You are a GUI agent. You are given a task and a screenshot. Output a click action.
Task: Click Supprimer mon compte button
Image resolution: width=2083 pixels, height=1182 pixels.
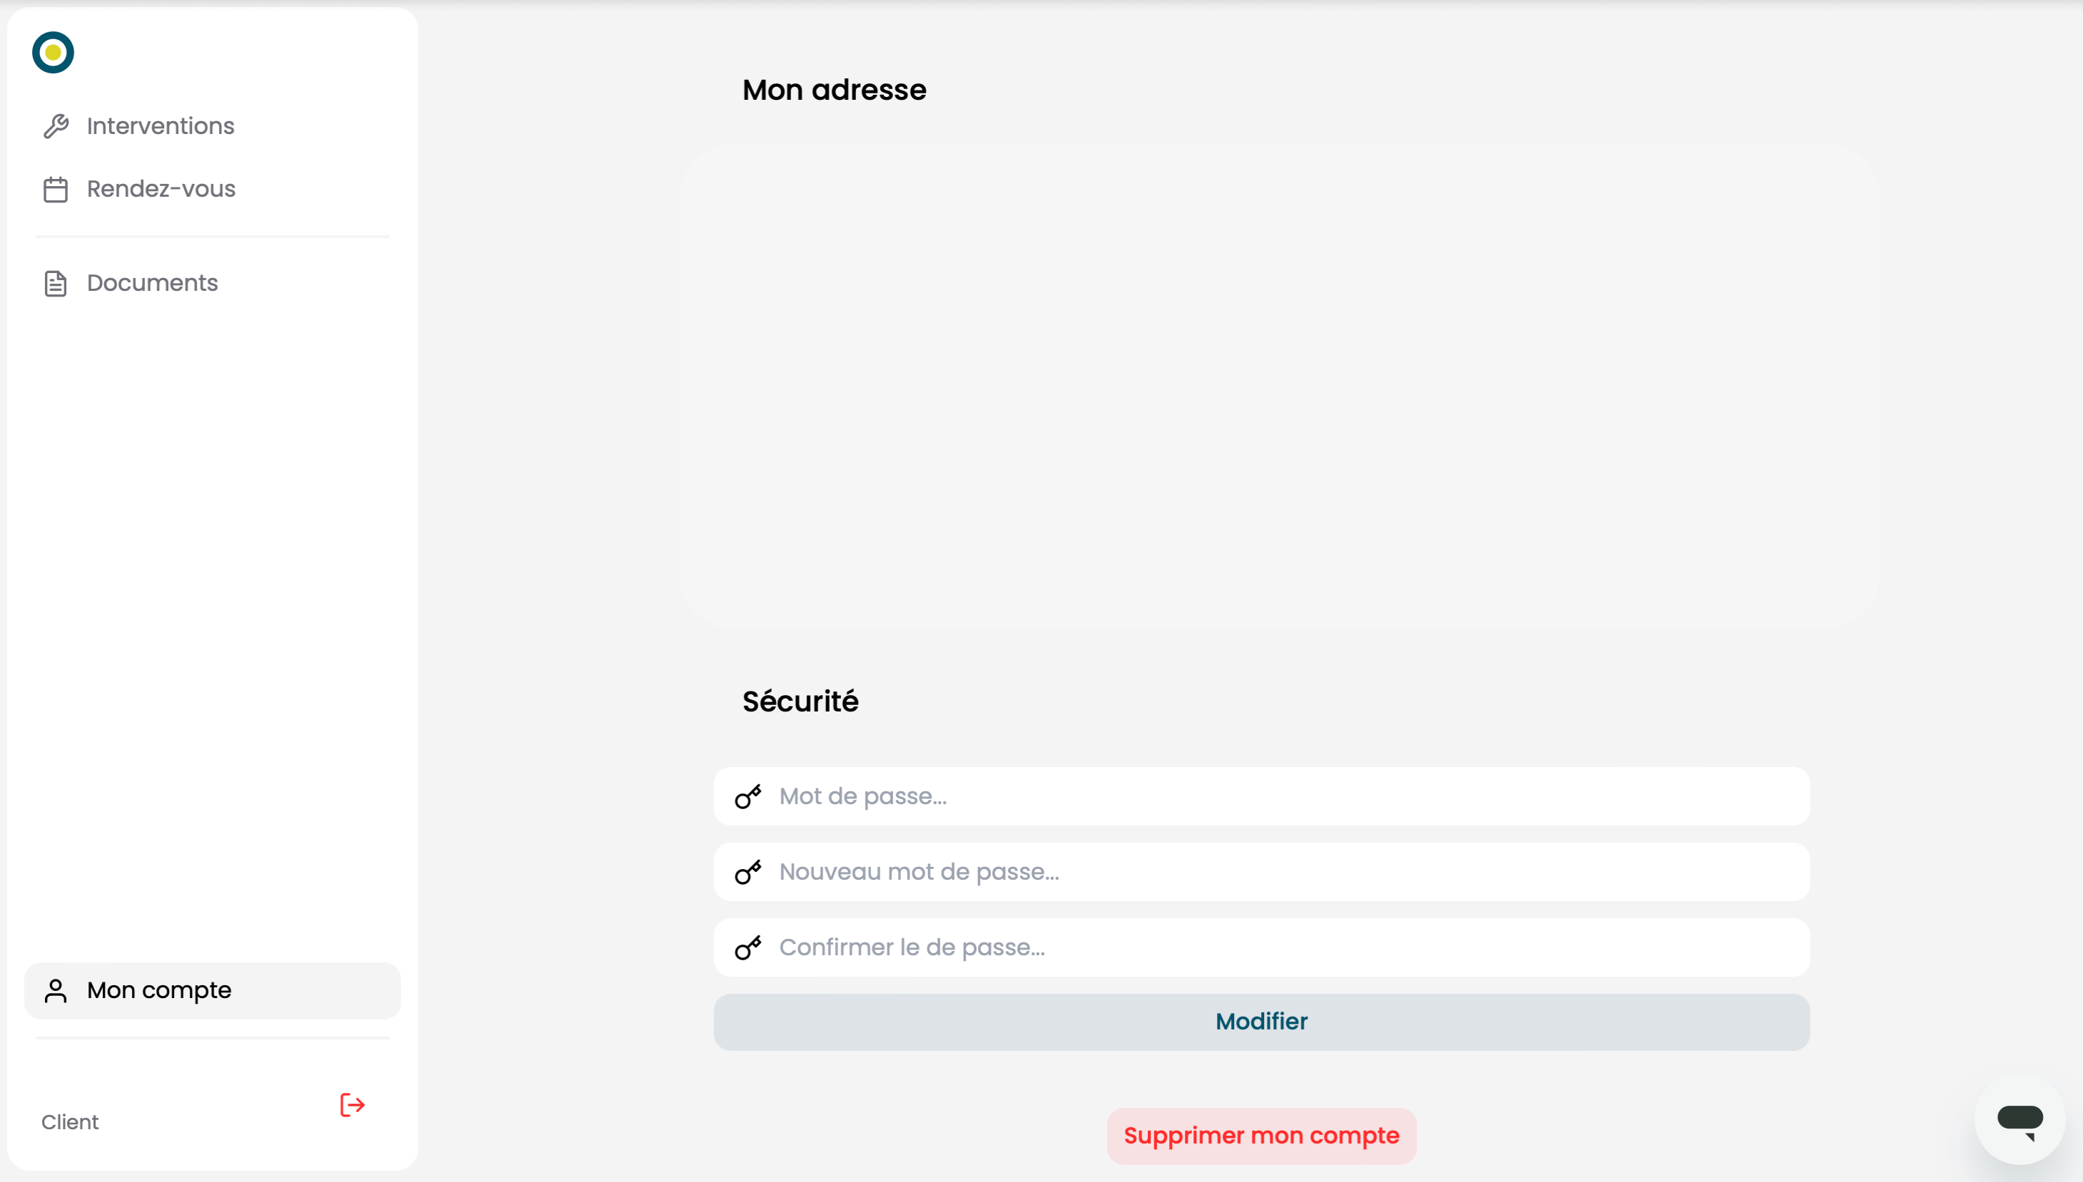pos(1261,1136)
